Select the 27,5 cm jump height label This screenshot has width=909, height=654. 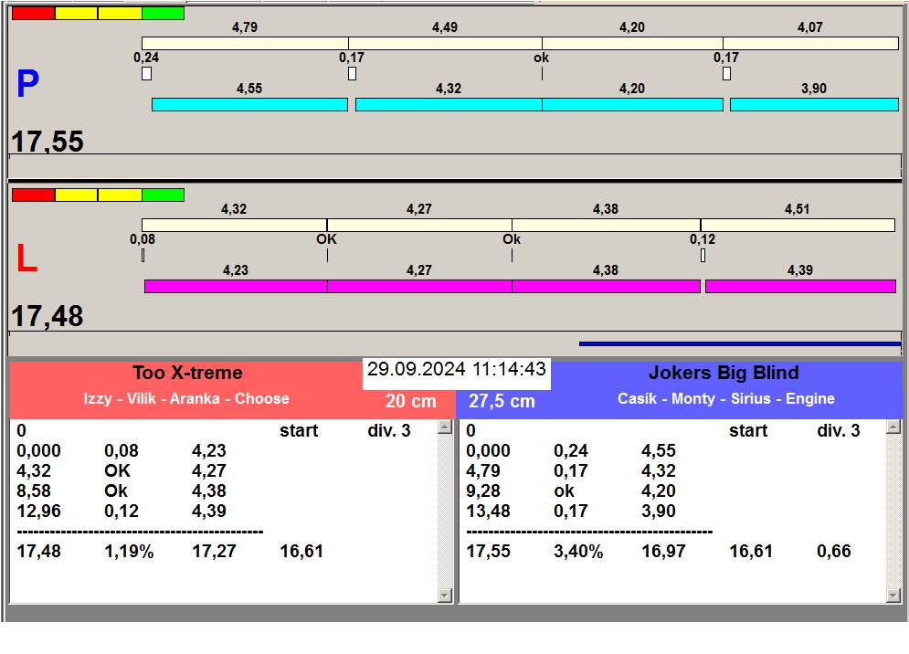[x=502, y=402]
